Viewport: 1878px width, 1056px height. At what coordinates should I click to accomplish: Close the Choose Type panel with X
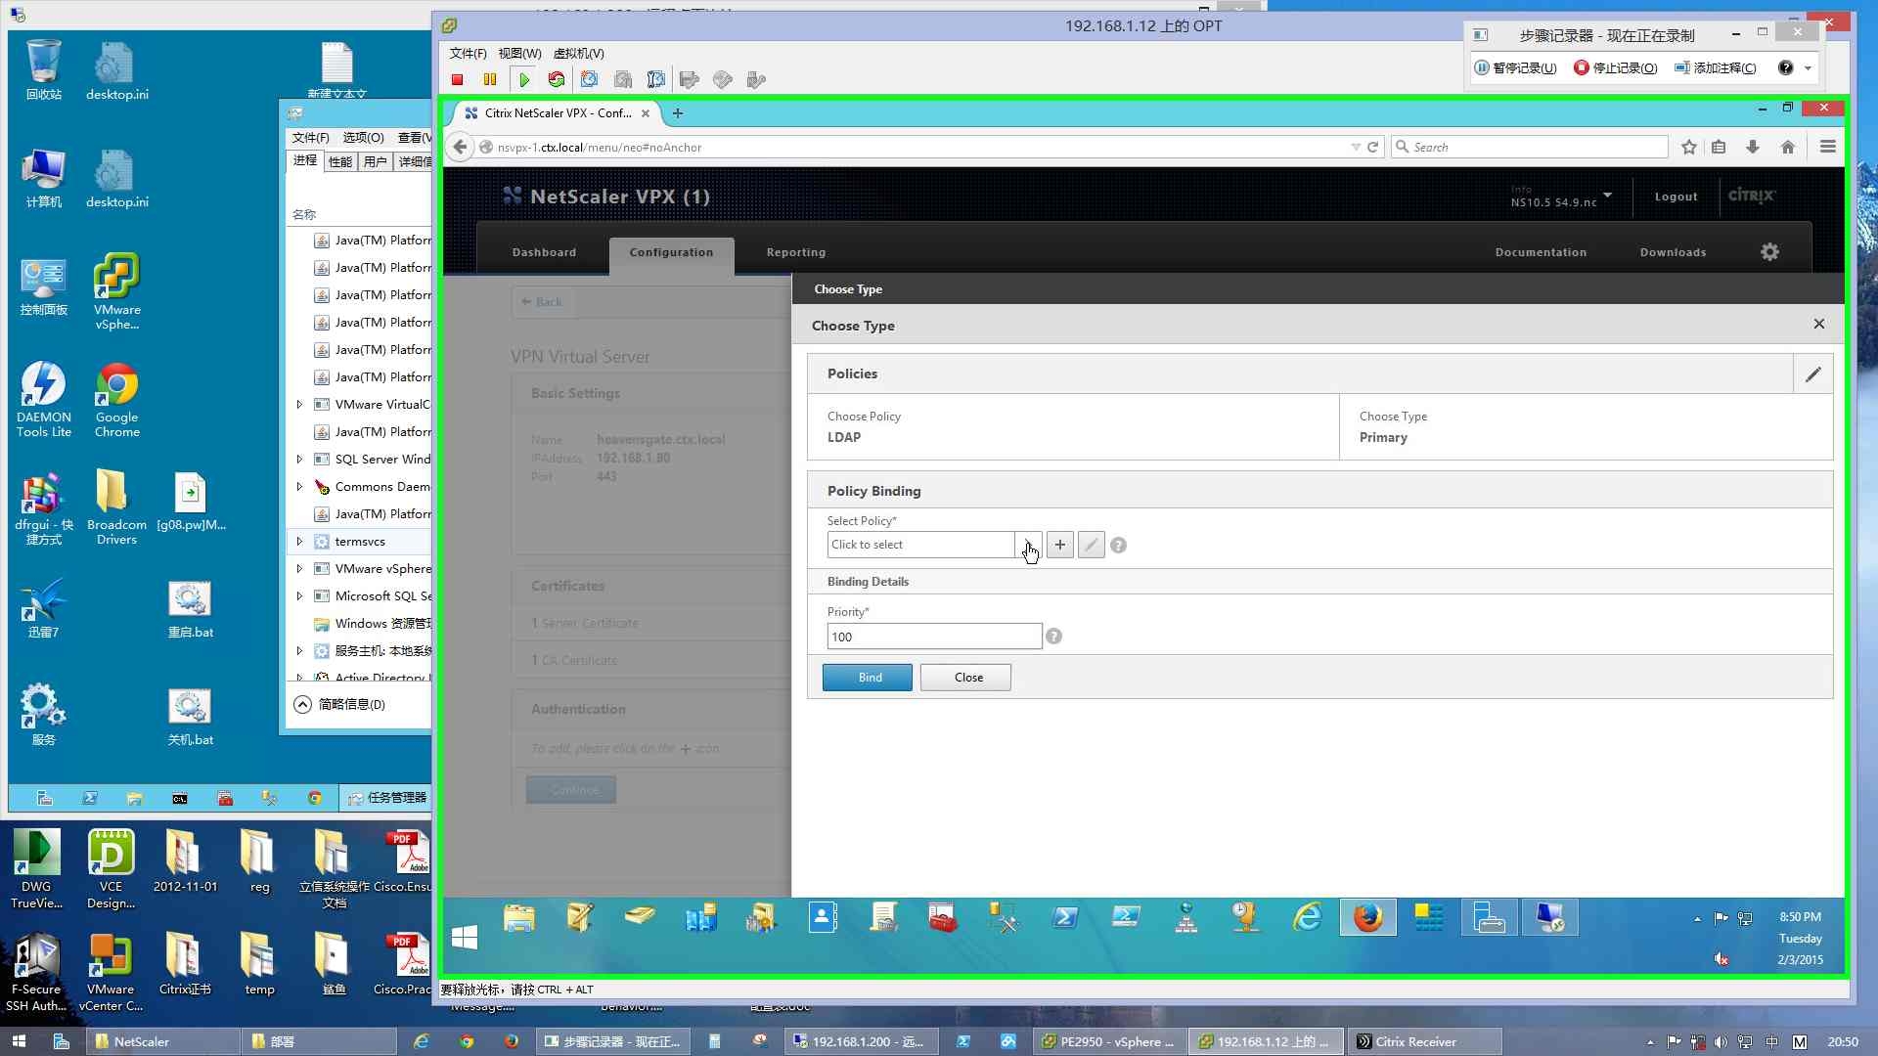1819,324
